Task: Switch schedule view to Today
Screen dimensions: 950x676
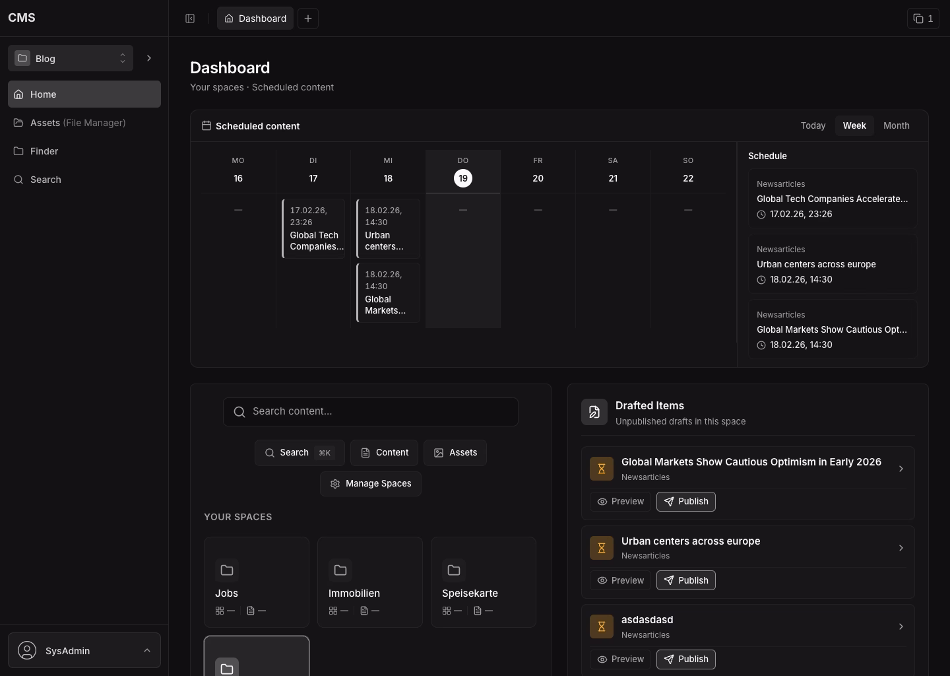Action: pyautogui.click(x=813, y=125)
